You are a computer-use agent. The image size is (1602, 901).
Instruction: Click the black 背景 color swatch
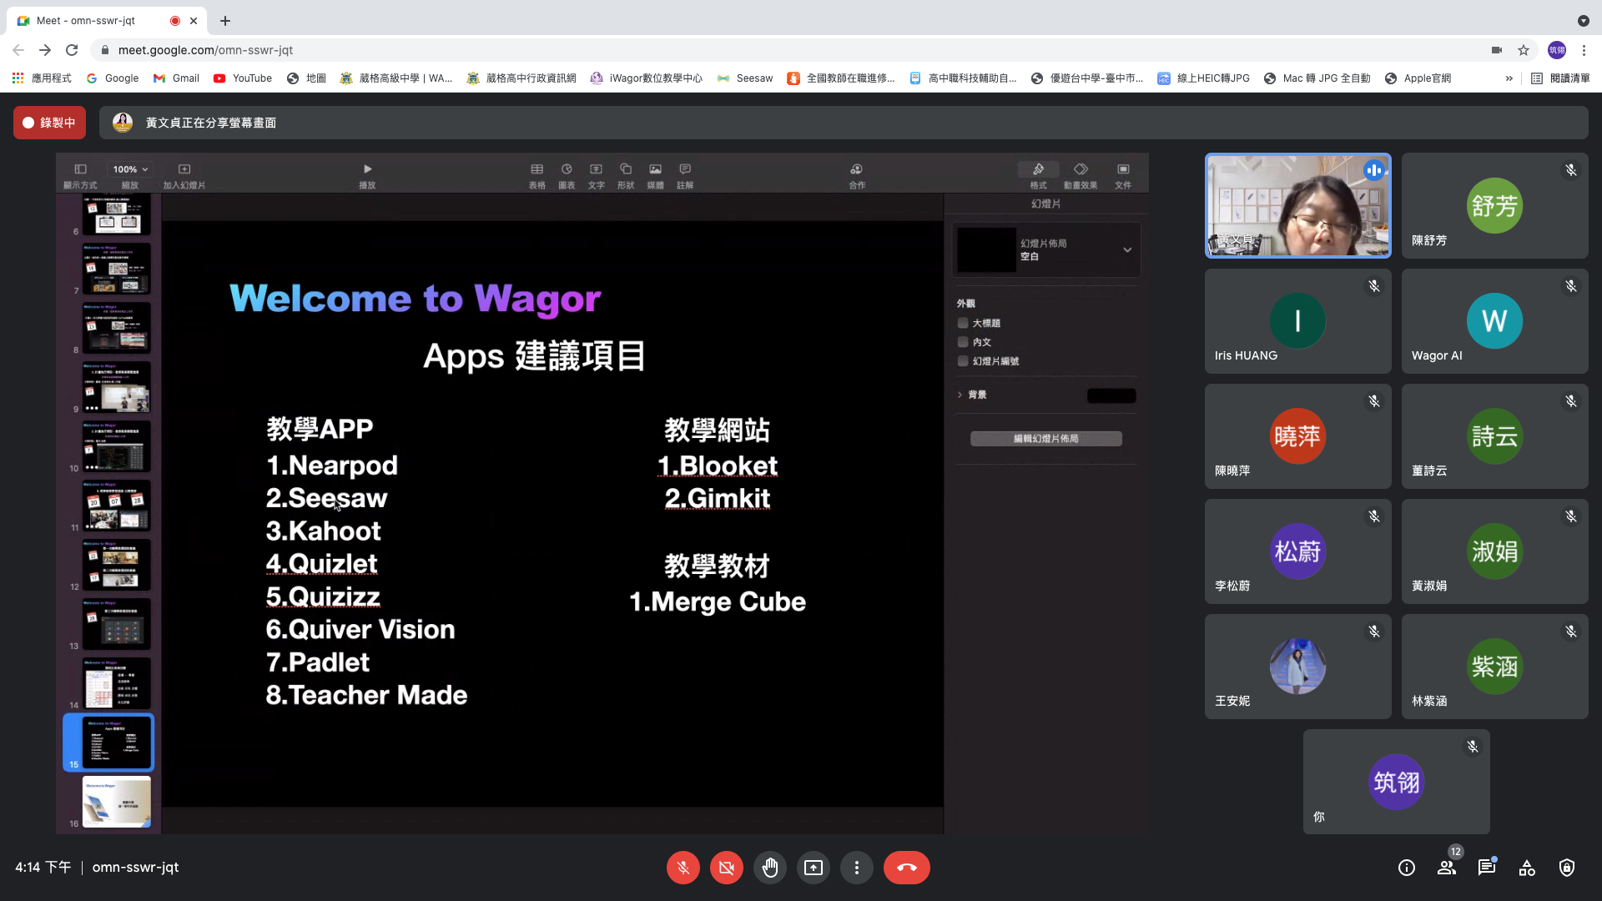point(1111,395)
